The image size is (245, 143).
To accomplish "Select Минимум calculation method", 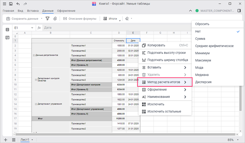I will click(217, 53).
